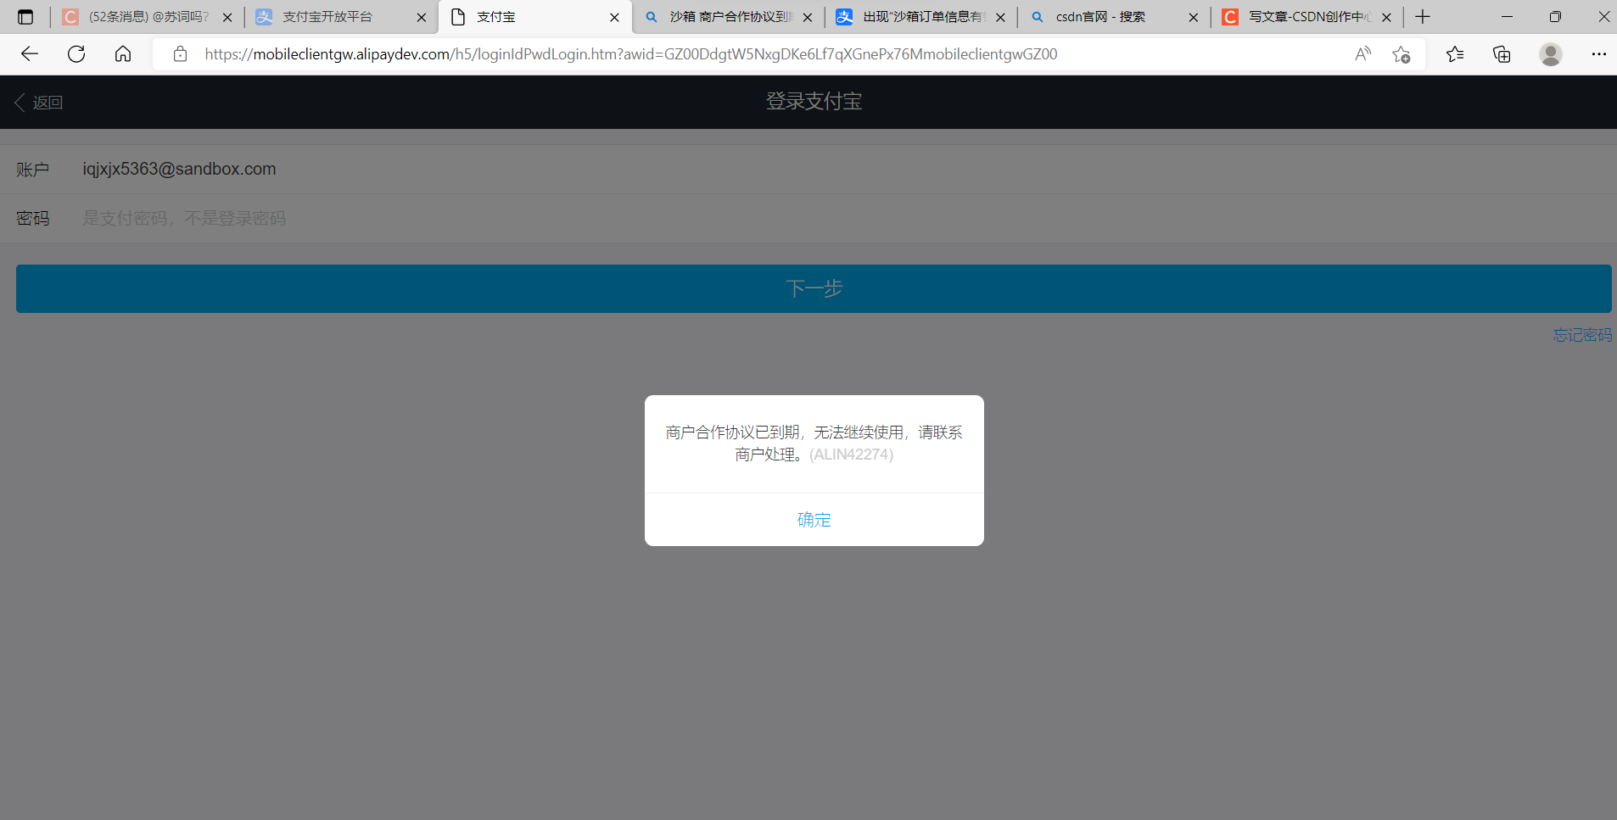
Task: Click the 下一步 button
Action: click(814, 288)
